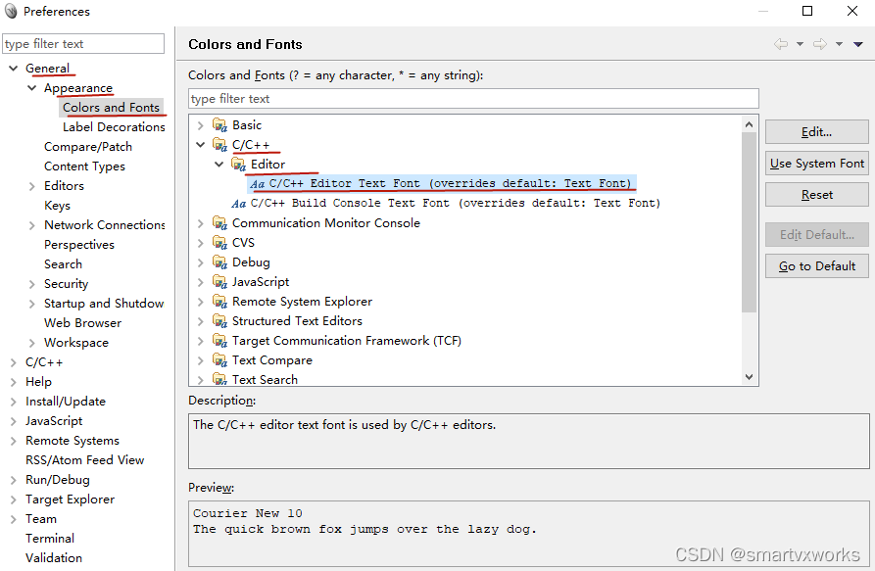This screenshot has width=875, height=571.
Task: Click the Target Communication Framework category icon
Action: 219,340
